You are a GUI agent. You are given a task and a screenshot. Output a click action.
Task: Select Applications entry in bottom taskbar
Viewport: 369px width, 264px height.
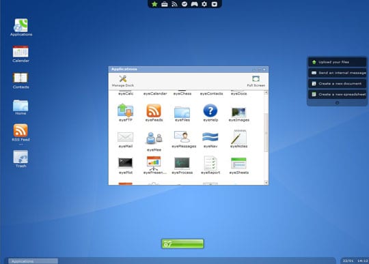click(x=33, y=261)
